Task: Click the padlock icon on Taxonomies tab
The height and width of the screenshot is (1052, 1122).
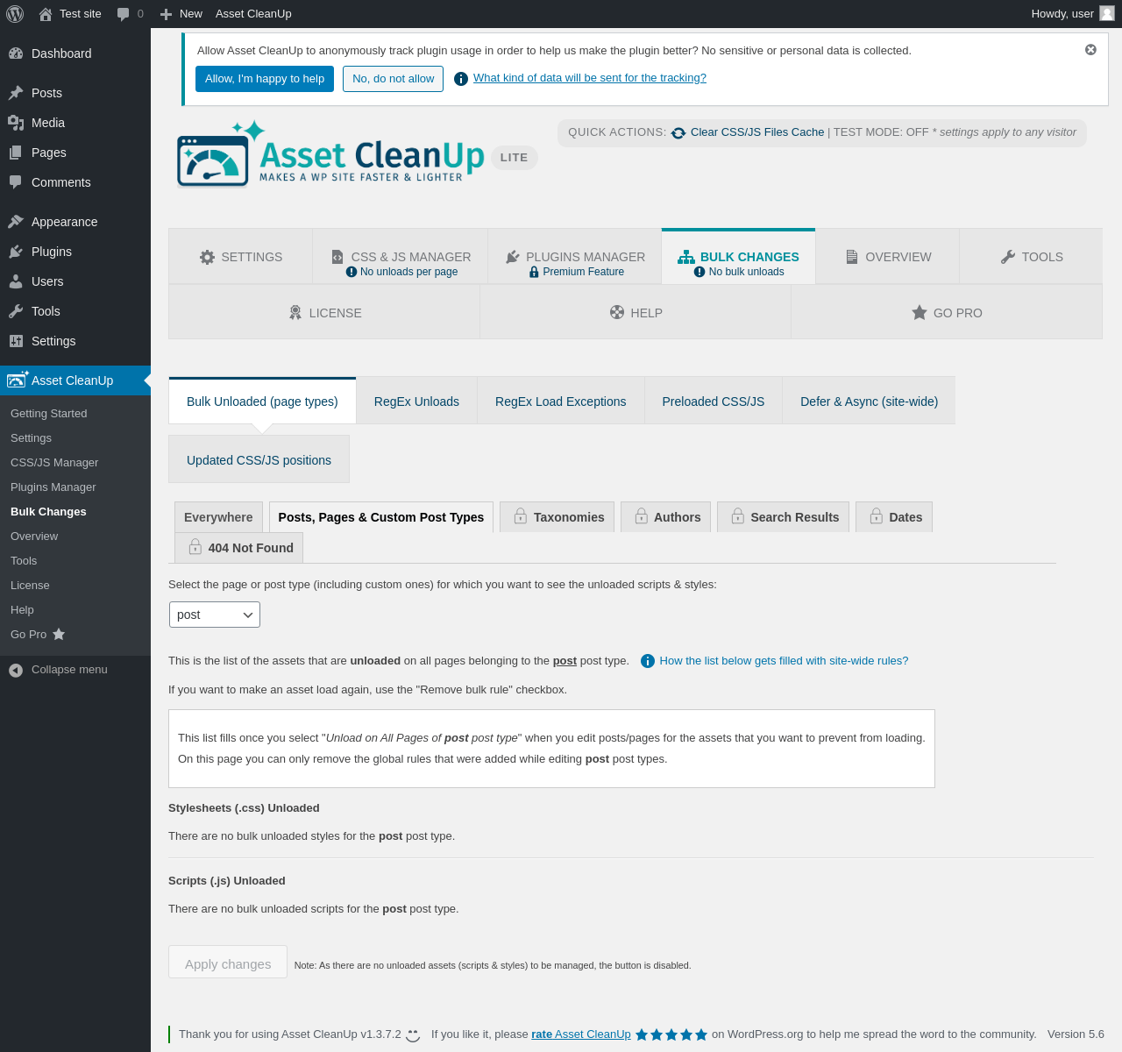Action: (x=521, y=516)
